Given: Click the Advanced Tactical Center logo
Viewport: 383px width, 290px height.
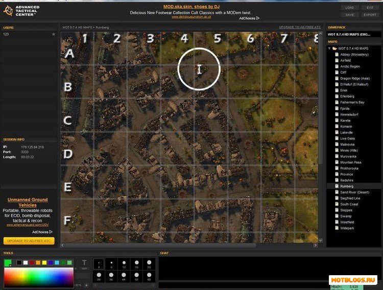Looking at the screenshot, I should (x=21, y=11).
